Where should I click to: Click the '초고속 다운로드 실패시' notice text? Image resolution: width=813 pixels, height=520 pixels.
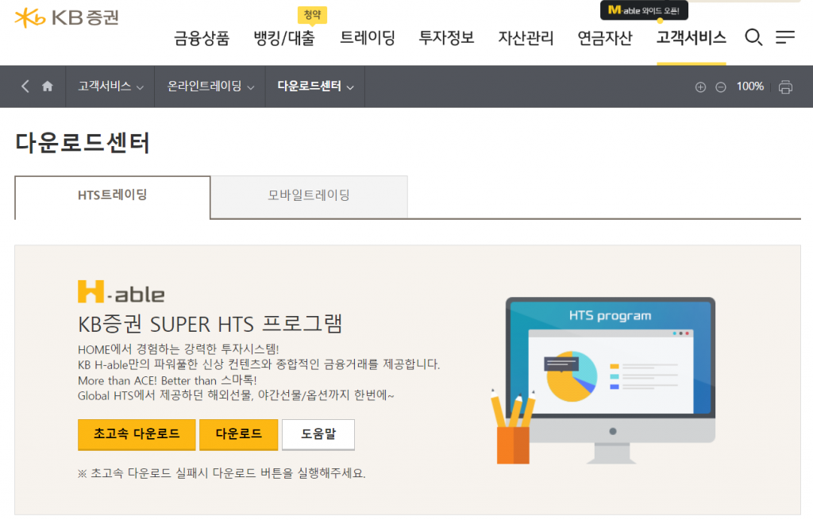[222, 473]
